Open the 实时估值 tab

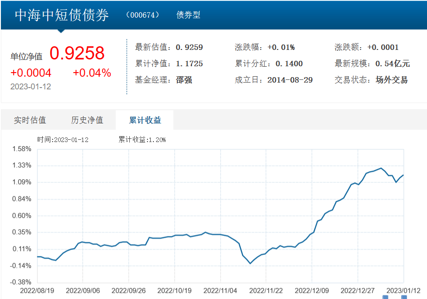coord(30,120)
